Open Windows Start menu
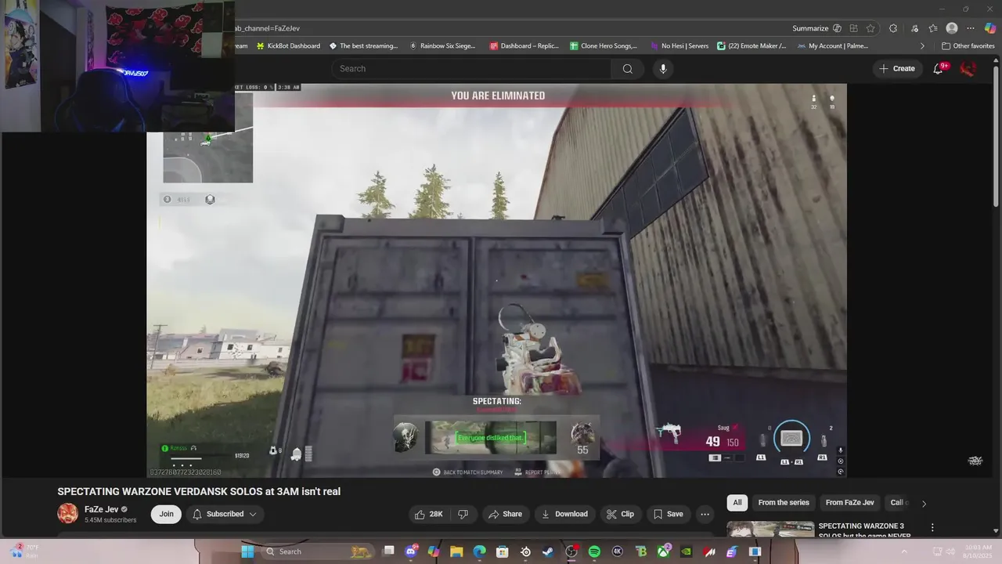1002x564 pixels. point(247,551)
